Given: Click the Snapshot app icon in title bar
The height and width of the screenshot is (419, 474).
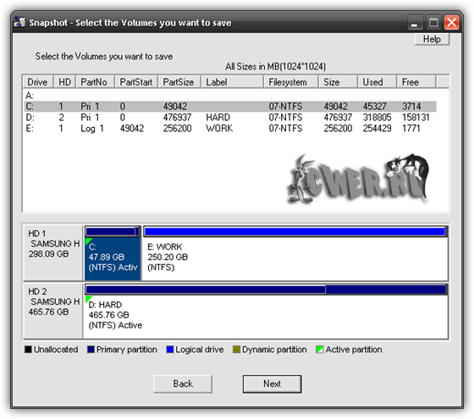Looking at the screenshot, I should click(20, 22).
